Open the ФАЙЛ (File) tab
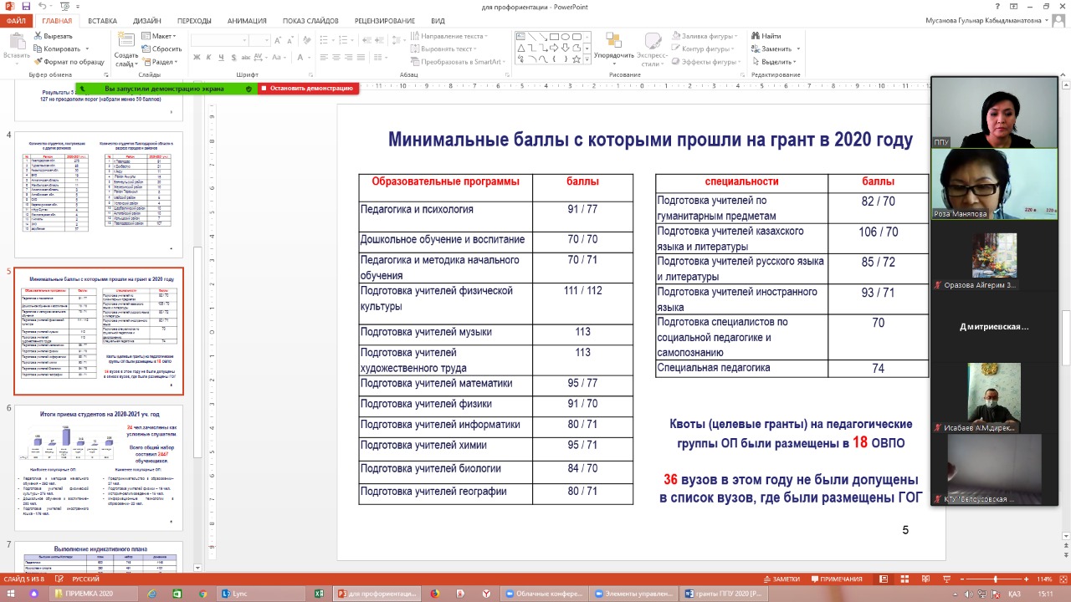Image resolution: width=1071 pixels, height=602 pixels. [x=16, y=21]
